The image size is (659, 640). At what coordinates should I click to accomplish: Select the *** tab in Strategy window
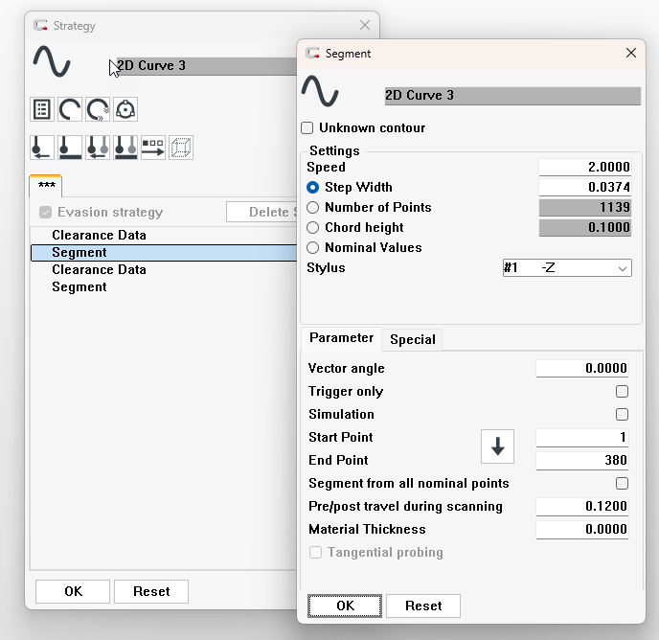[46, 186]
